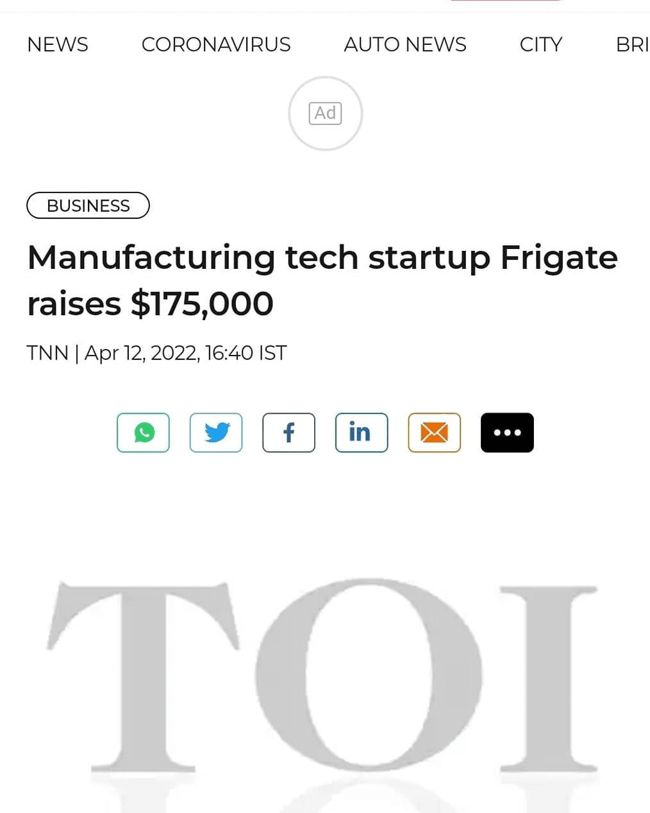The height and width of the screenshot is (813, 650).
Task: Switch to the CORONAVIRUS tab
Action: pyautogui.click(x=216, y=44)
